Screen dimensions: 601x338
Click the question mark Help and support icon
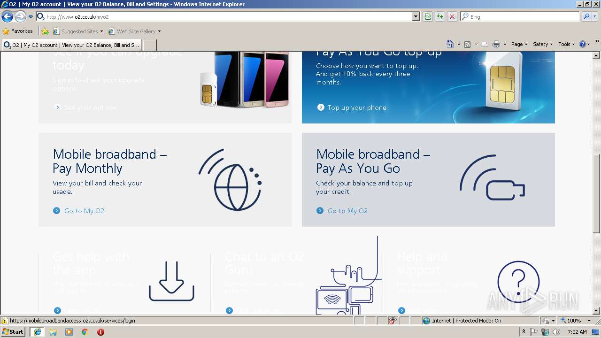[x=518, y=282]
